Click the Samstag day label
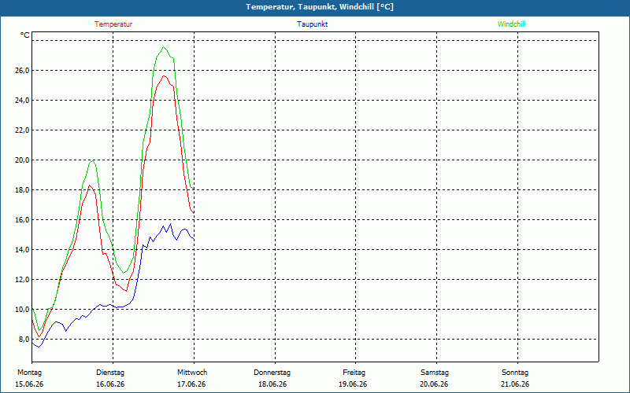 tap(435, 373)
